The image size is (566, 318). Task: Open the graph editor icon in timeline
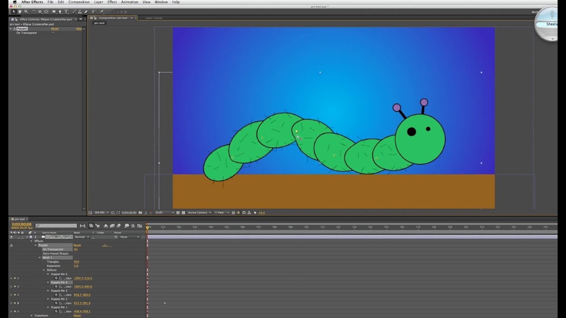(x=140, y=226)
